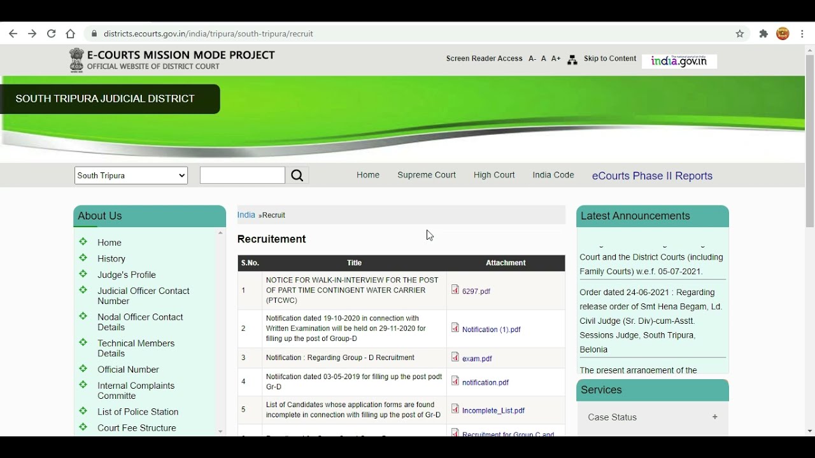The image size is (815, 458).
Task: Open the Chrome three-dot menu
Action: coord(802,34)
